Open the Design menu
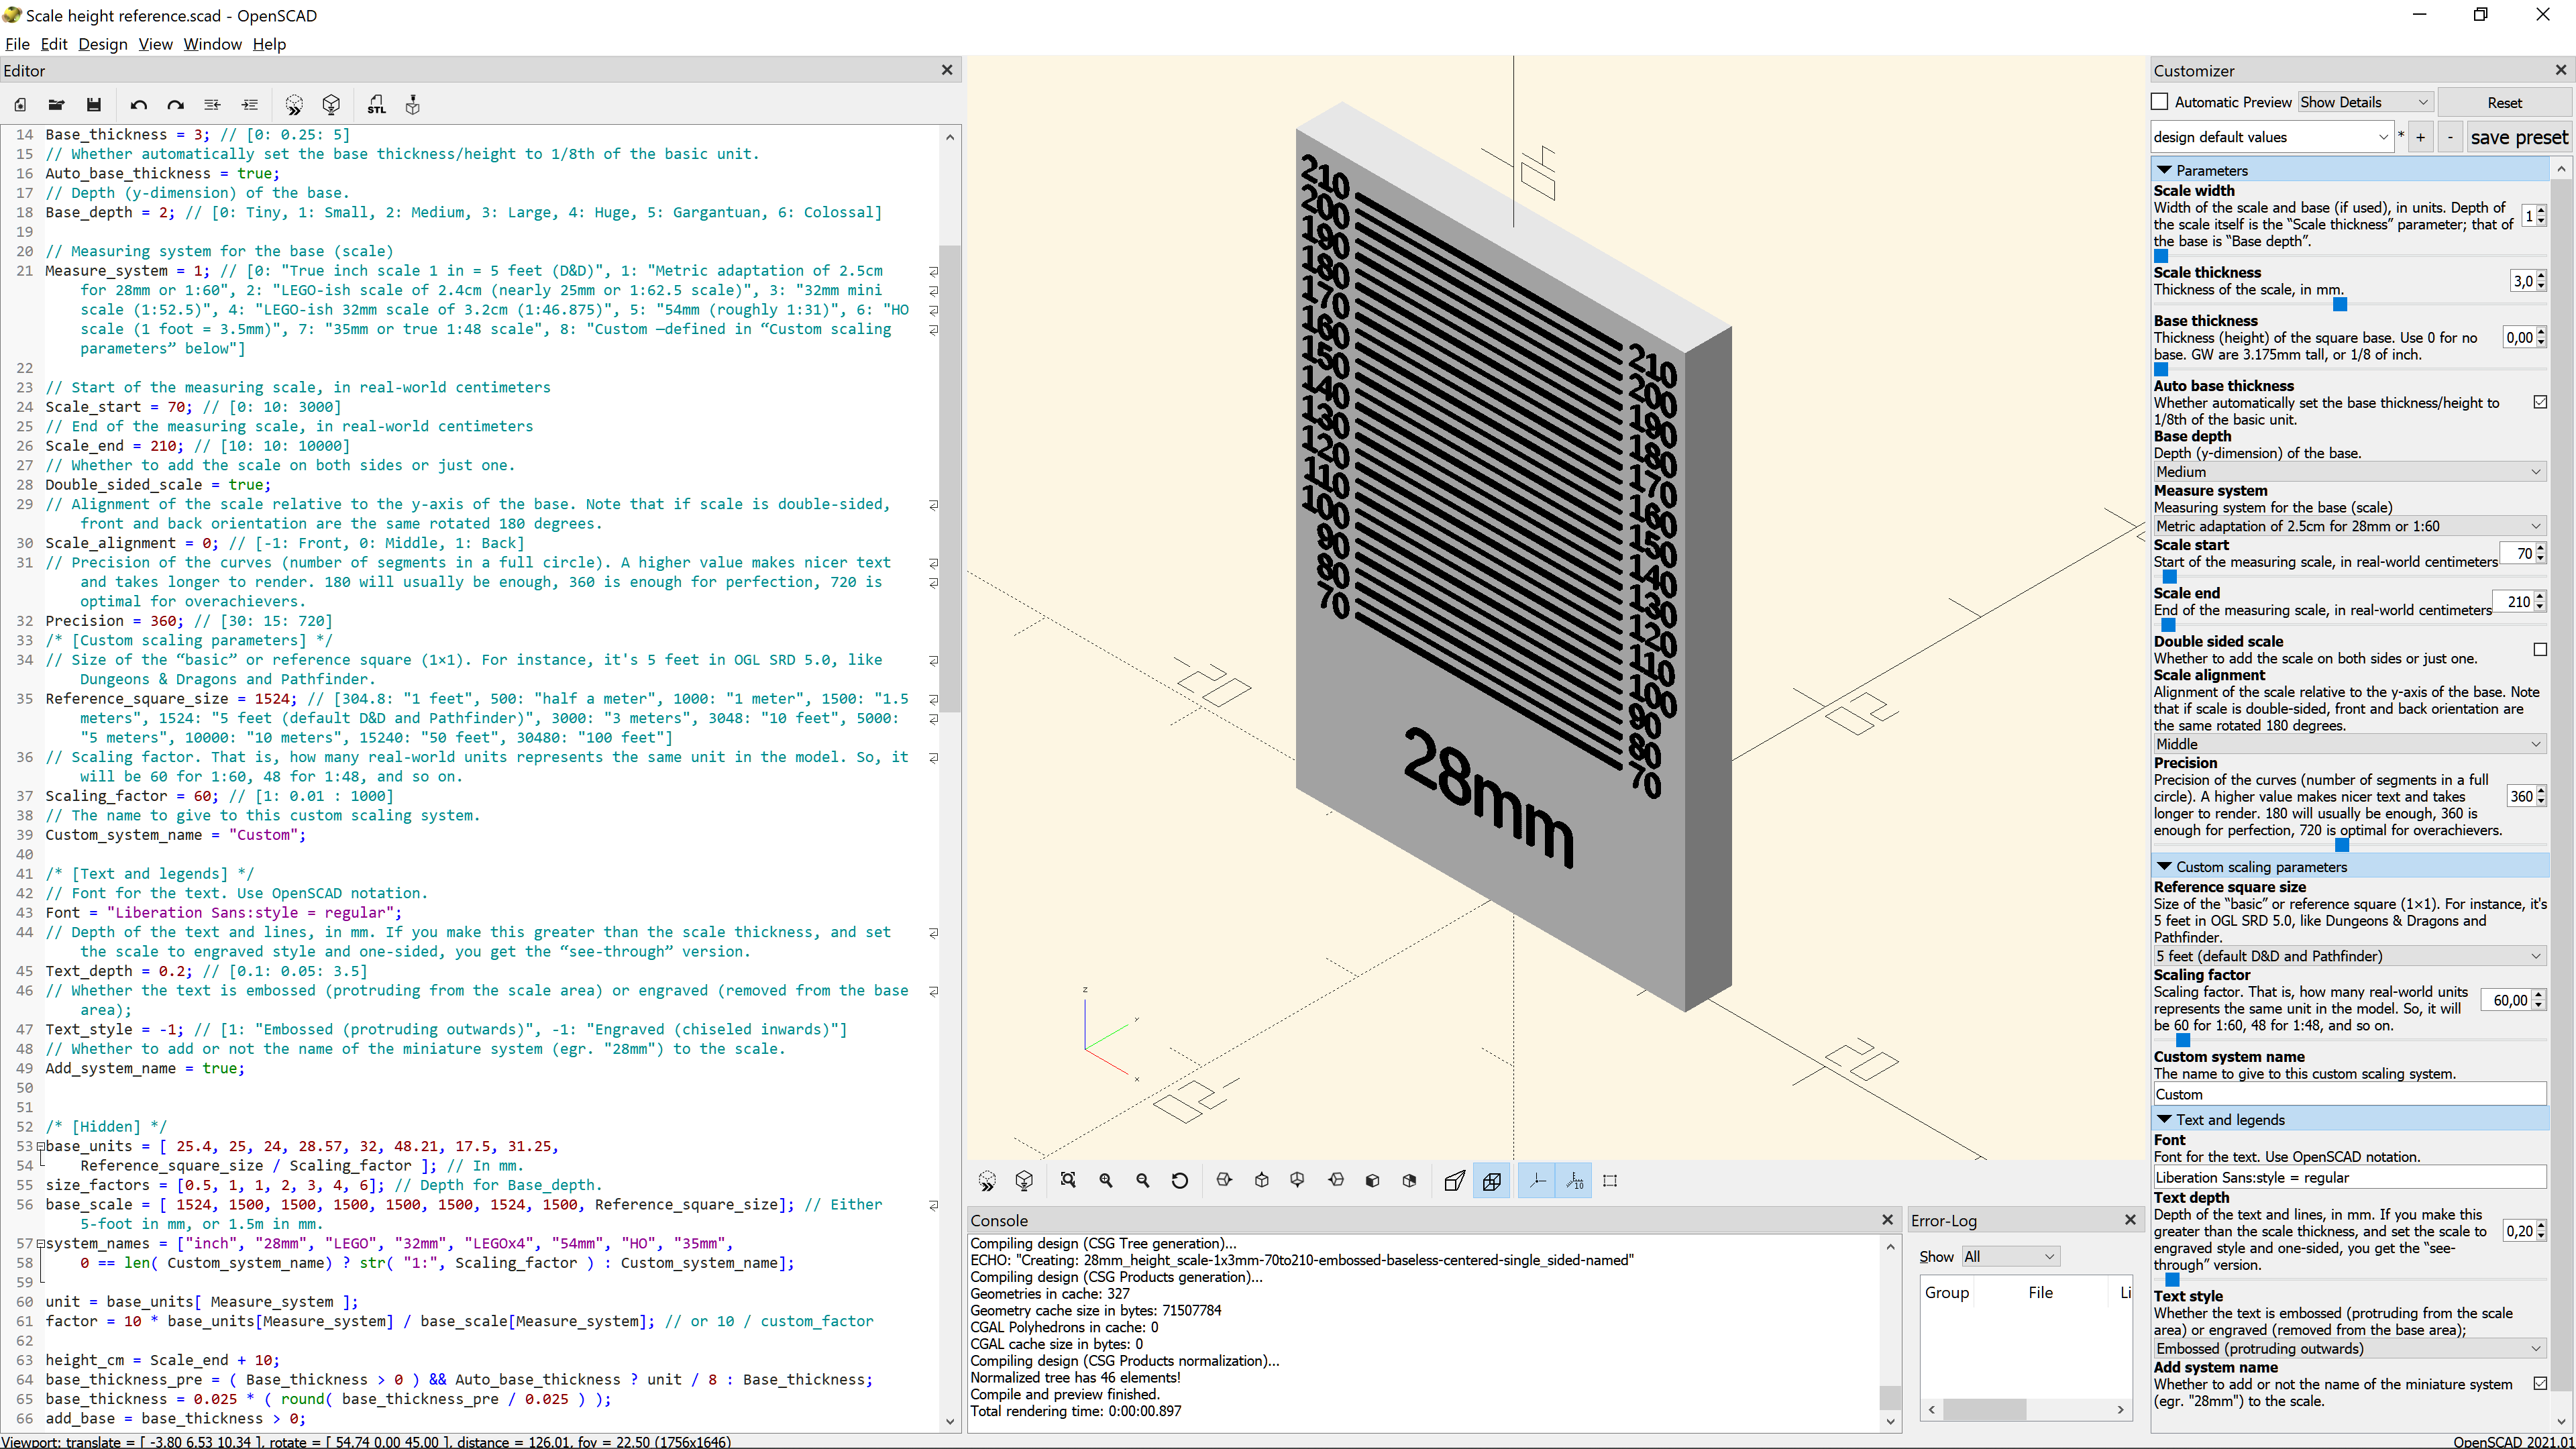2576x1449 pixels. (x=102, y=44)
